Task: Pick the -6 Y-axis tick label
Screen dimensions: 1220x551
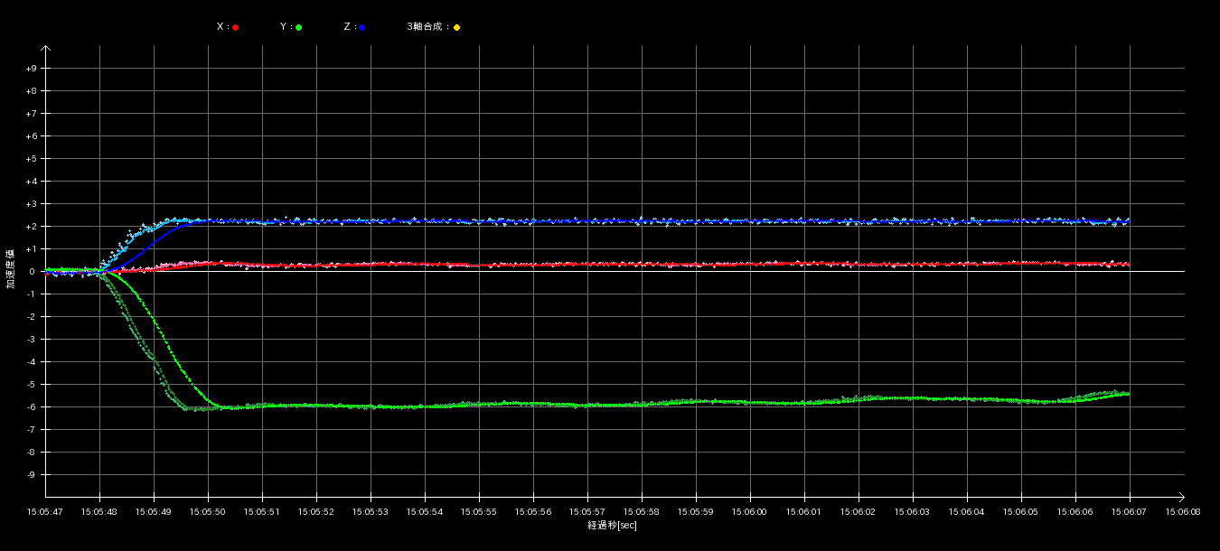Action: tap(32, 407)
